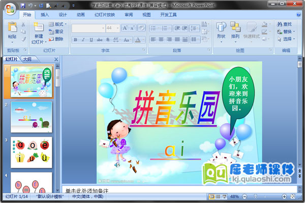Viewport: 305px width, 203px height.
Task: Open the Review (审阅) ribbon tab
Action: pyautogui.click(x=129, y=15)
